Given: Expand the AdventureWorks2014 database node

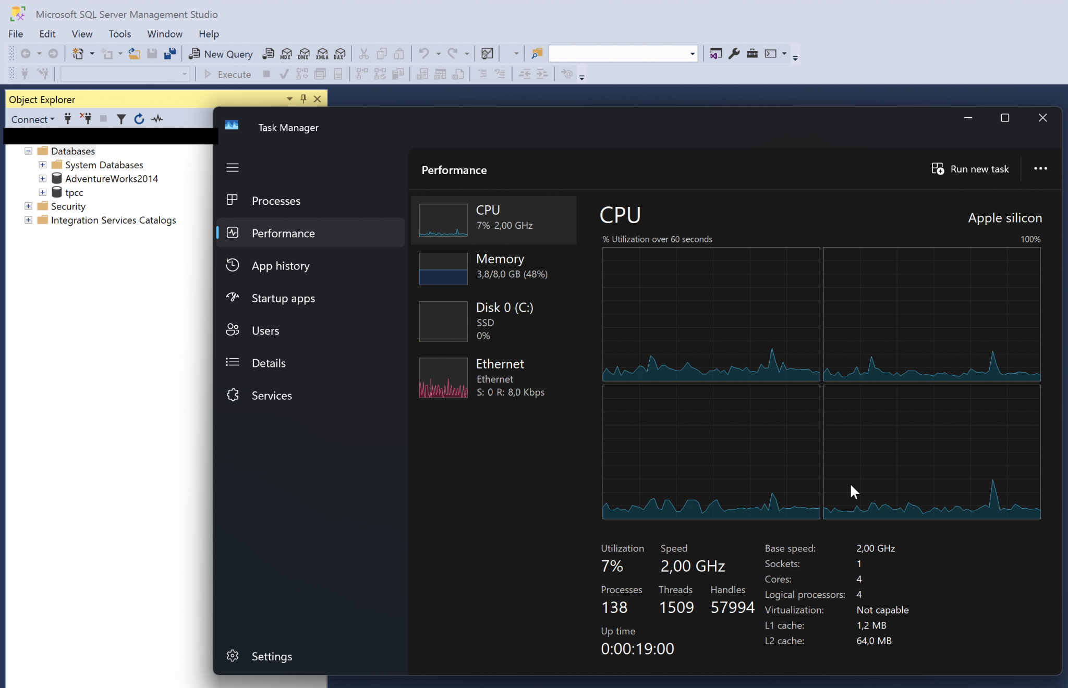Looking at the screenshot, I should pos(43,179).
